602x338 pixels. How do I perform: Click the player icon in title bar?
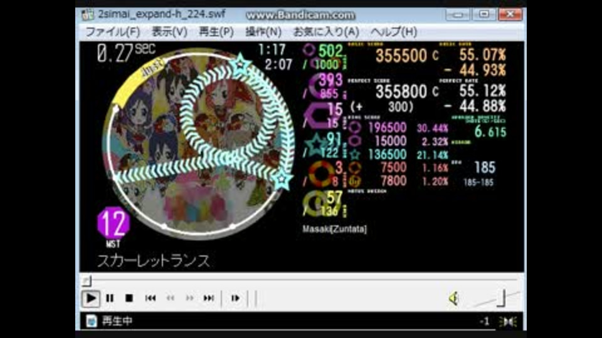88,14
